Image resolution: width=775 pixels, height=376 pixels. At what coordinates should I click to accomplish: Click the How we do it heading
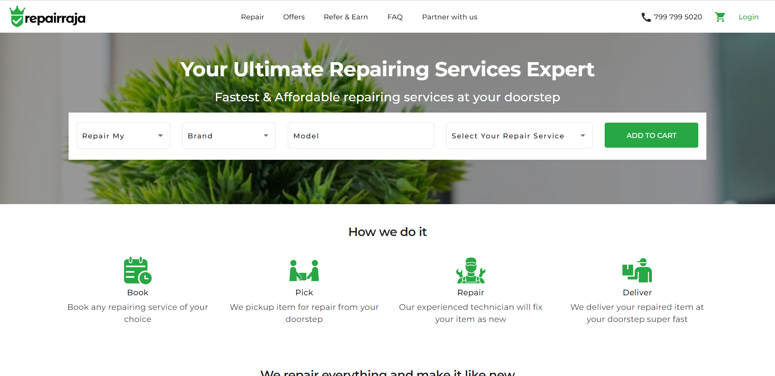coord(387,232)
